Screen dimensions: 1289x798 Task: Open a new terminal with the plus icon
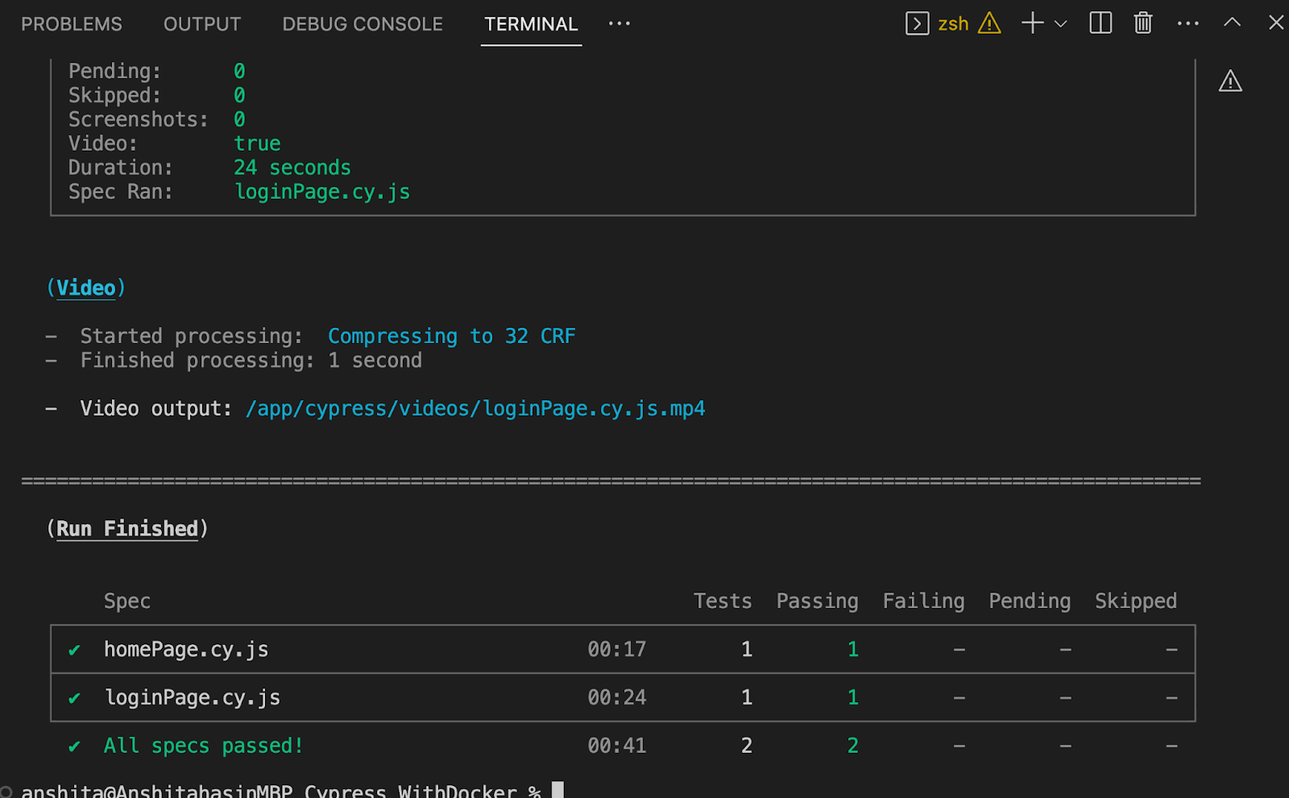[1032, 23]
